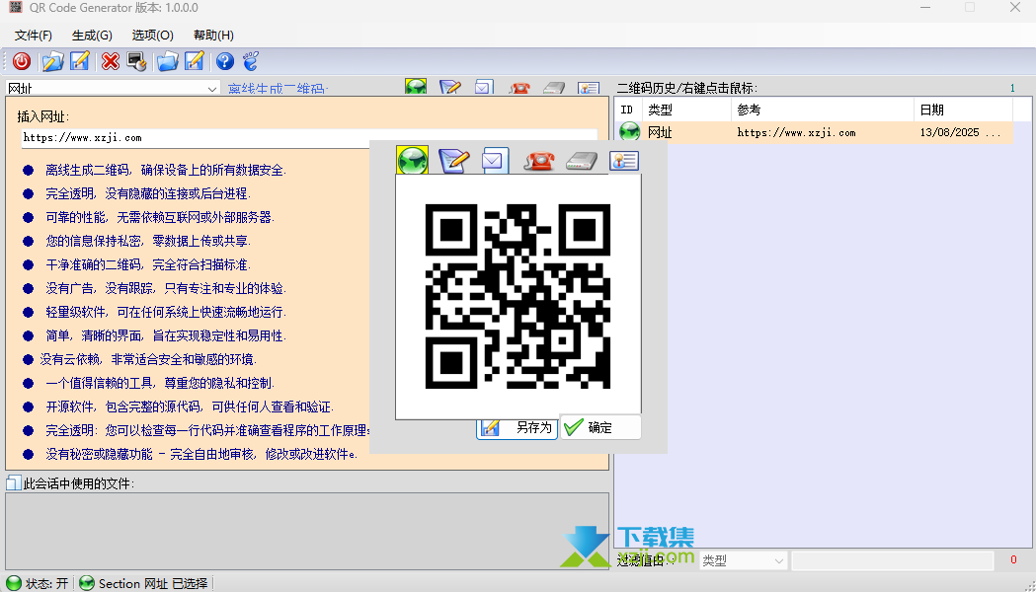Click the Section 网址 已选择 status text
1036x592 pixels.
[153, 583]
